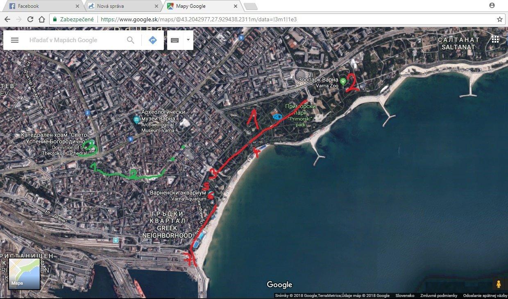508x299 pixels.
Task: Reload the page with the browser refresh button
Action: point(30,19)
